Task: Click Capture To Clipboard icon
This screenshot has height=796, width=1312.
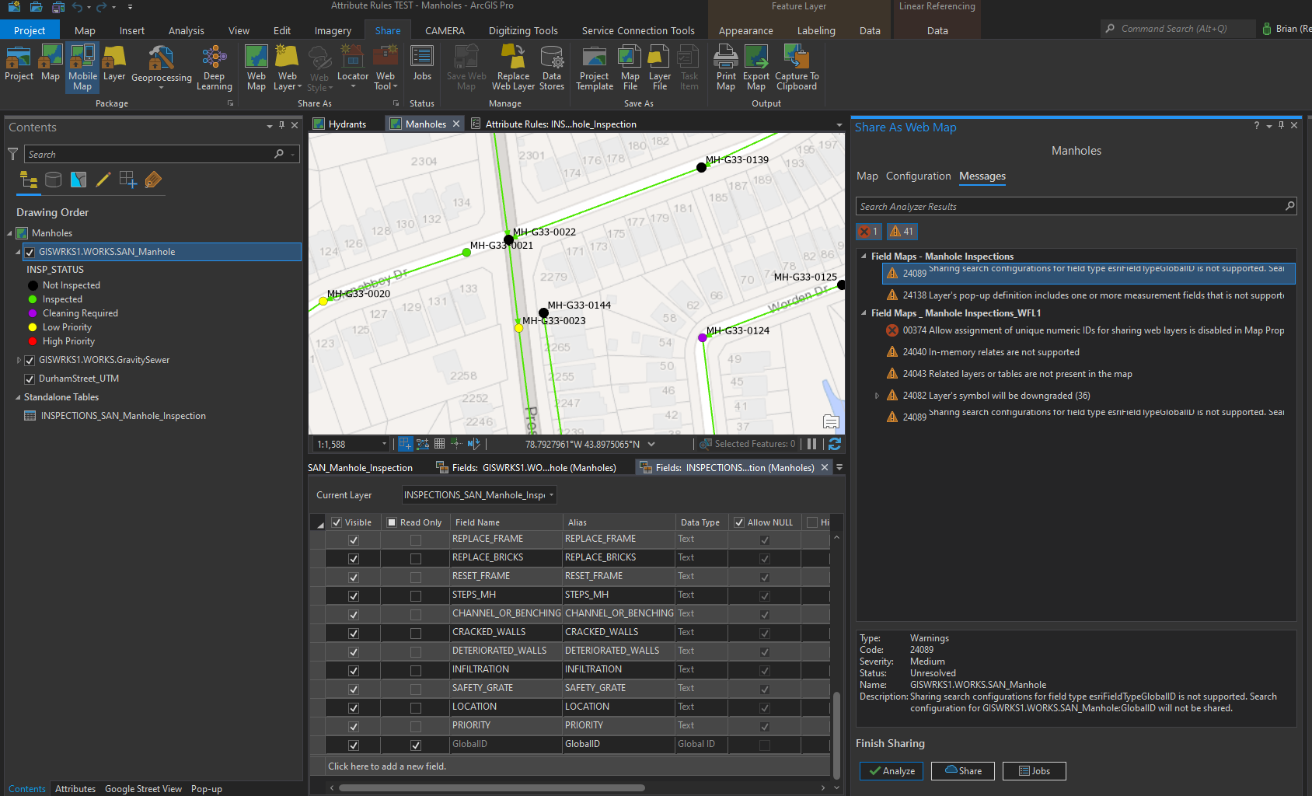Action: 797,68
